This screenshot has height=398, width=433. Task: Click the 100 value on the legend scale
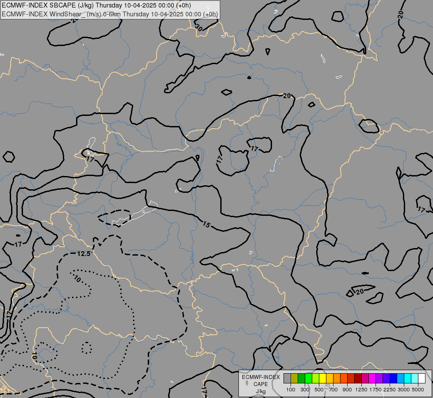[x=291, y=390]
